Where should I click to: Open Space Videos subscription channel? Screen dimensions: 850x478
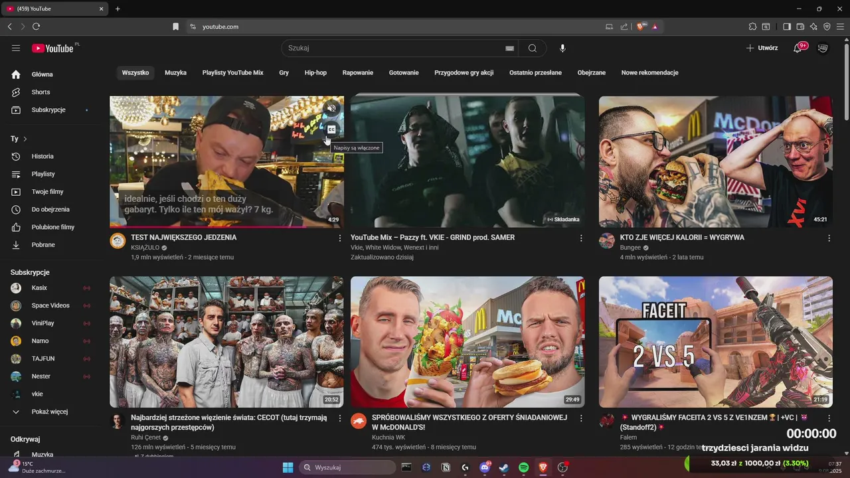tap(50, 305)
